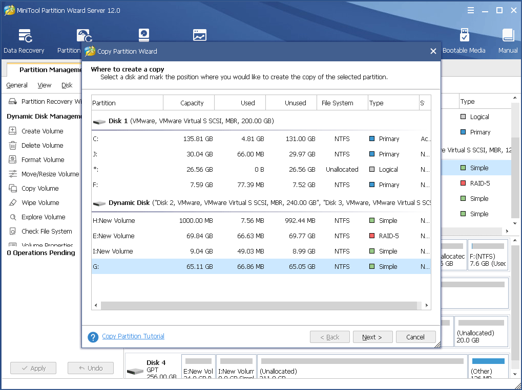Click the Undo button
522x390 pixels.
[90, 368]
